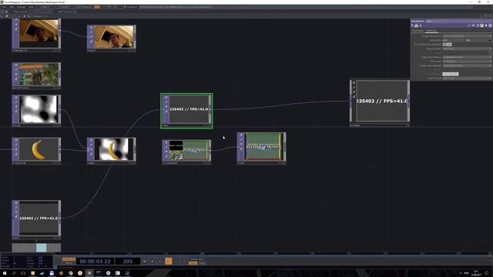Open the File menu
The width and height of the screenshot is (493, 277).
[x=4, y=7]
